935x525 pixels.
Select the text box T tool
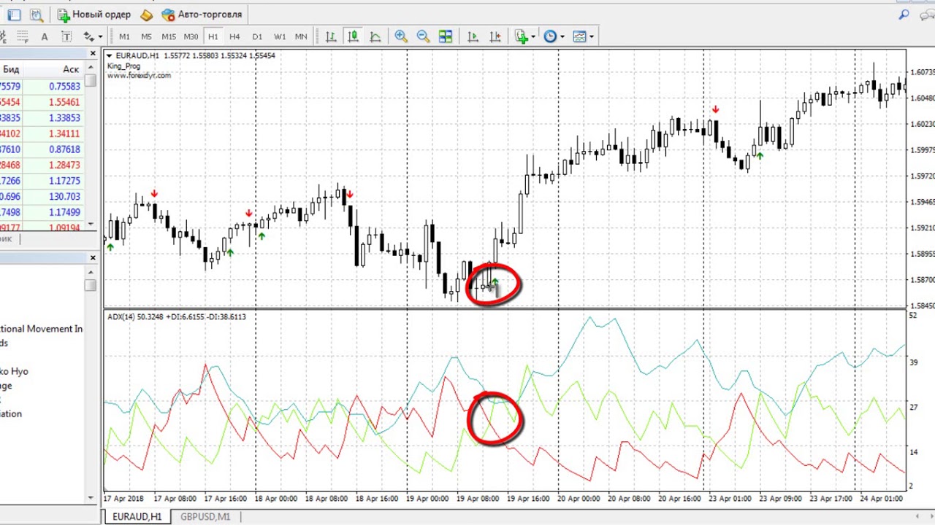[66, 36]
